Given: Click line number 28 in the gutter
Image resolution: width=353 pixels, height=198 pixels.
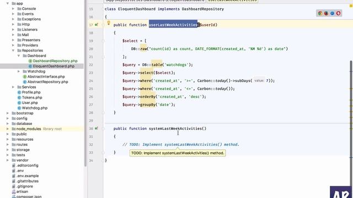Looking at the screenshot, I should point(91,113).
